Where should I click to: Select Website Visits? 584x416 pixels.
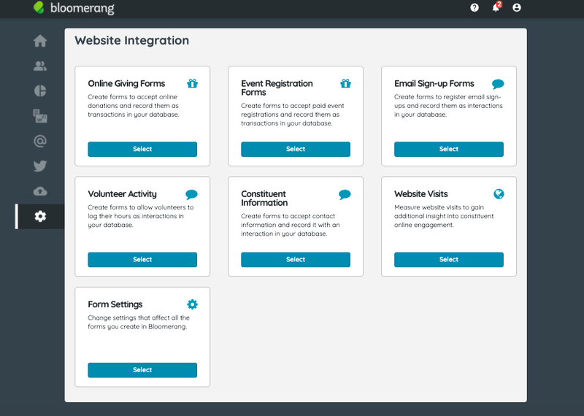(449, 260)
